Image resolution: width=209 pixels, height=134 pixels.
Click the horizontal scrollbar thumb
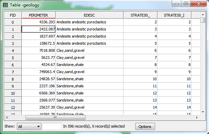[55, 117]
